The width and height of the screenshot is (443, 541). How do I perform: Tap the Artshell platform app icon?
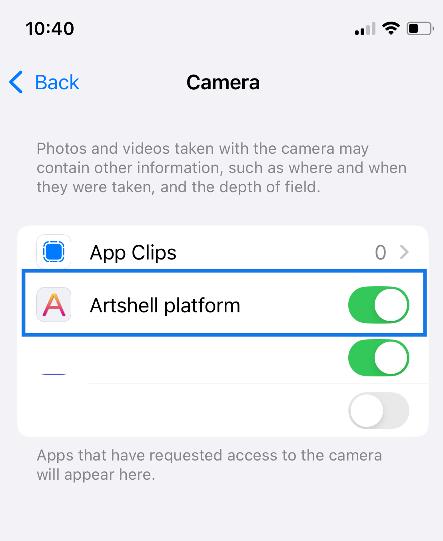54,304
